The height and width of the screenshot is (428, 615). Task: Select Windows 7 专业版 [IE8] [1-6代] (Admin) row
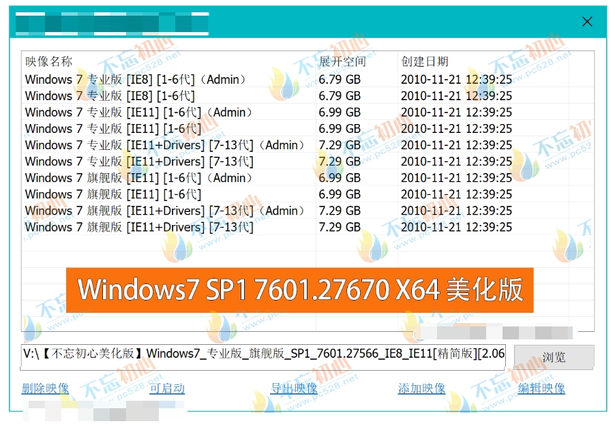tap(308, 79)
